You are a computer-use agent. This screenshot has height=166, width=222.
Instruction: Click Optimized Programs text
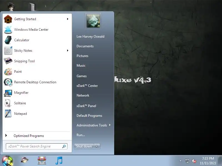[x=29, y=136]
